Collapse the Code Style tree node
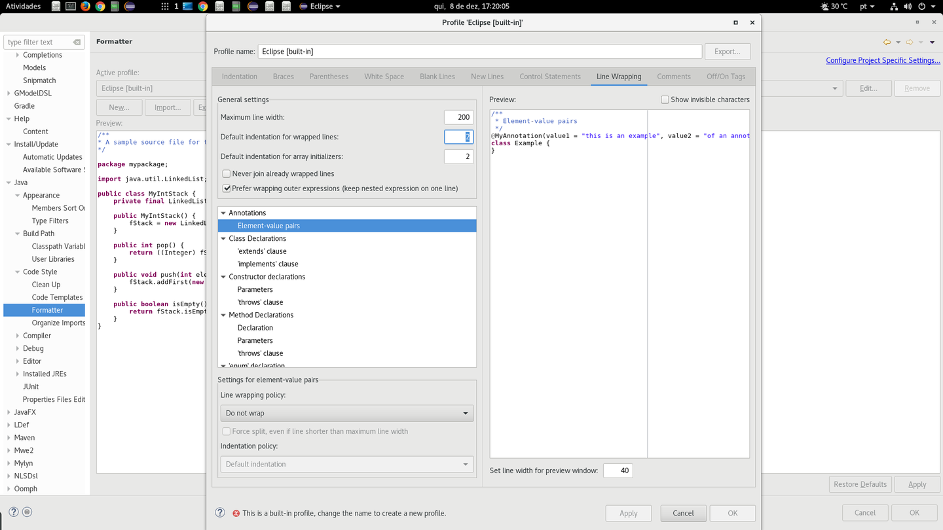The image size is (943, 530). [18, 272]
